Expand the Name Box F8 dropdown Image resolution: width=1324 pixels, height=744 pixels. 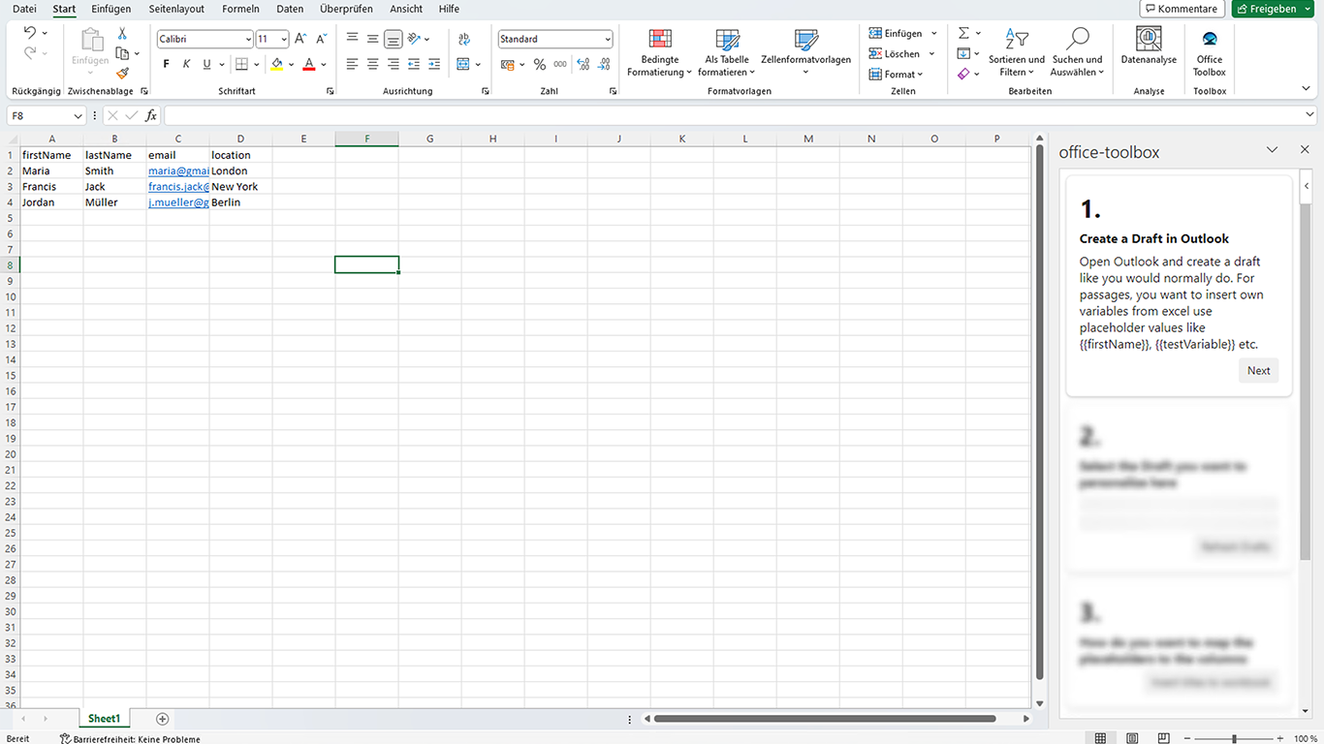79,116
